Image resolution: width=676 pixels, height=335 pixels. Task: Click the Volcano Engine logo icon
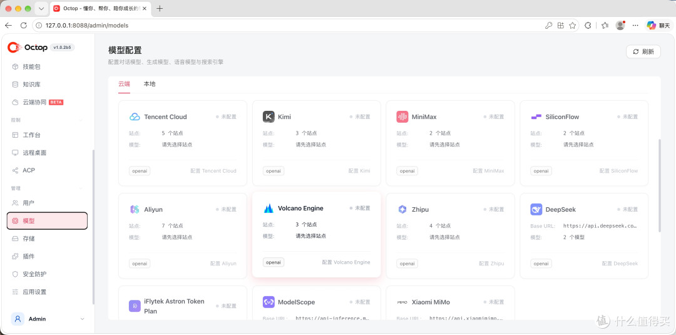(269, 209)
